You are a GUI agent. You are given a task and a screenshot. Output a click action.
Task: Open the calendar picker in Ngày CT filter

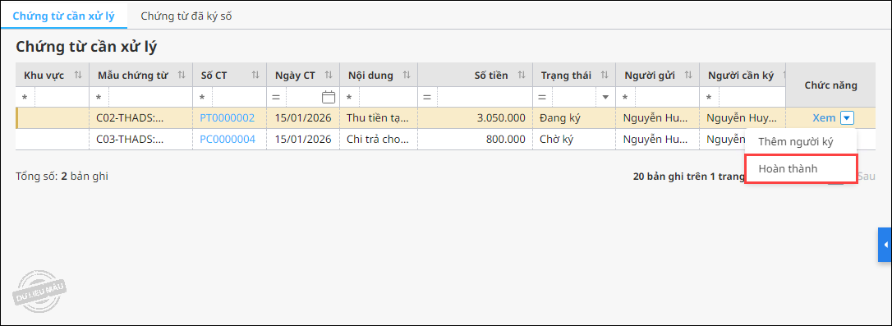coord(329,97)
